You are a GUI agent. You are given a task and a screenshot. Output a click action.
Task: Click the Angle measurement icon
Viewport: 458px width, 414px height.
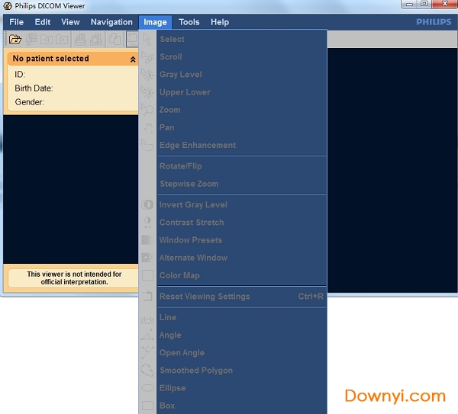(x=147, y=335)
